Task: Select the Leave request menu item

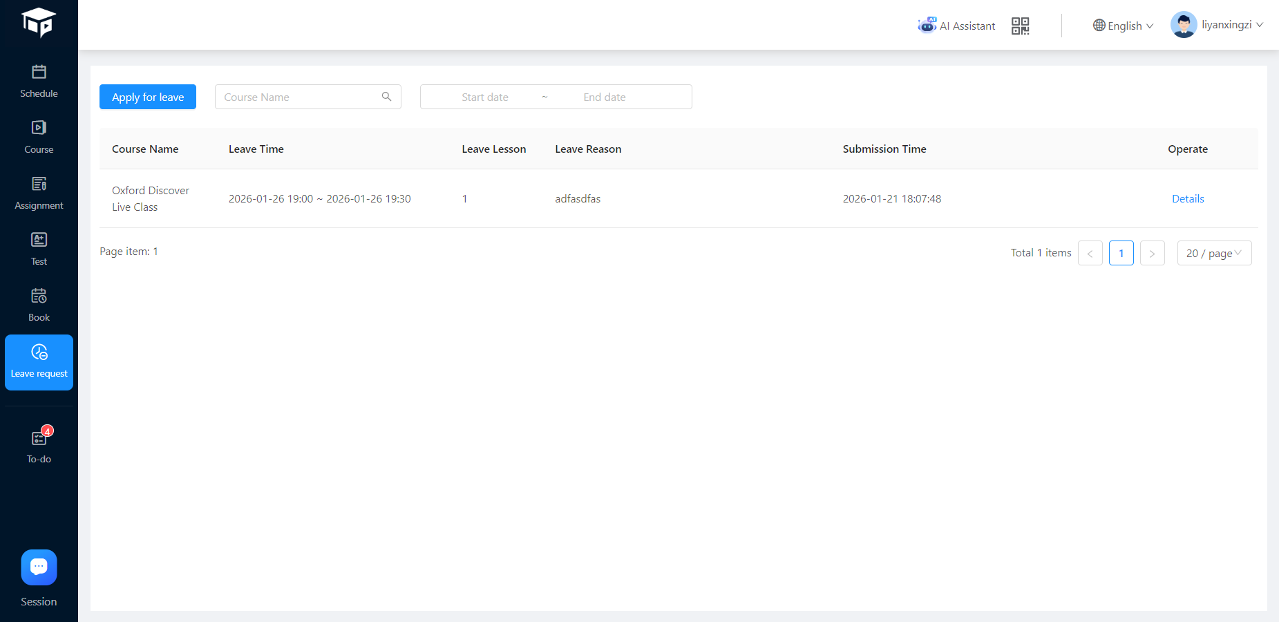Action: tap(39, 362)
